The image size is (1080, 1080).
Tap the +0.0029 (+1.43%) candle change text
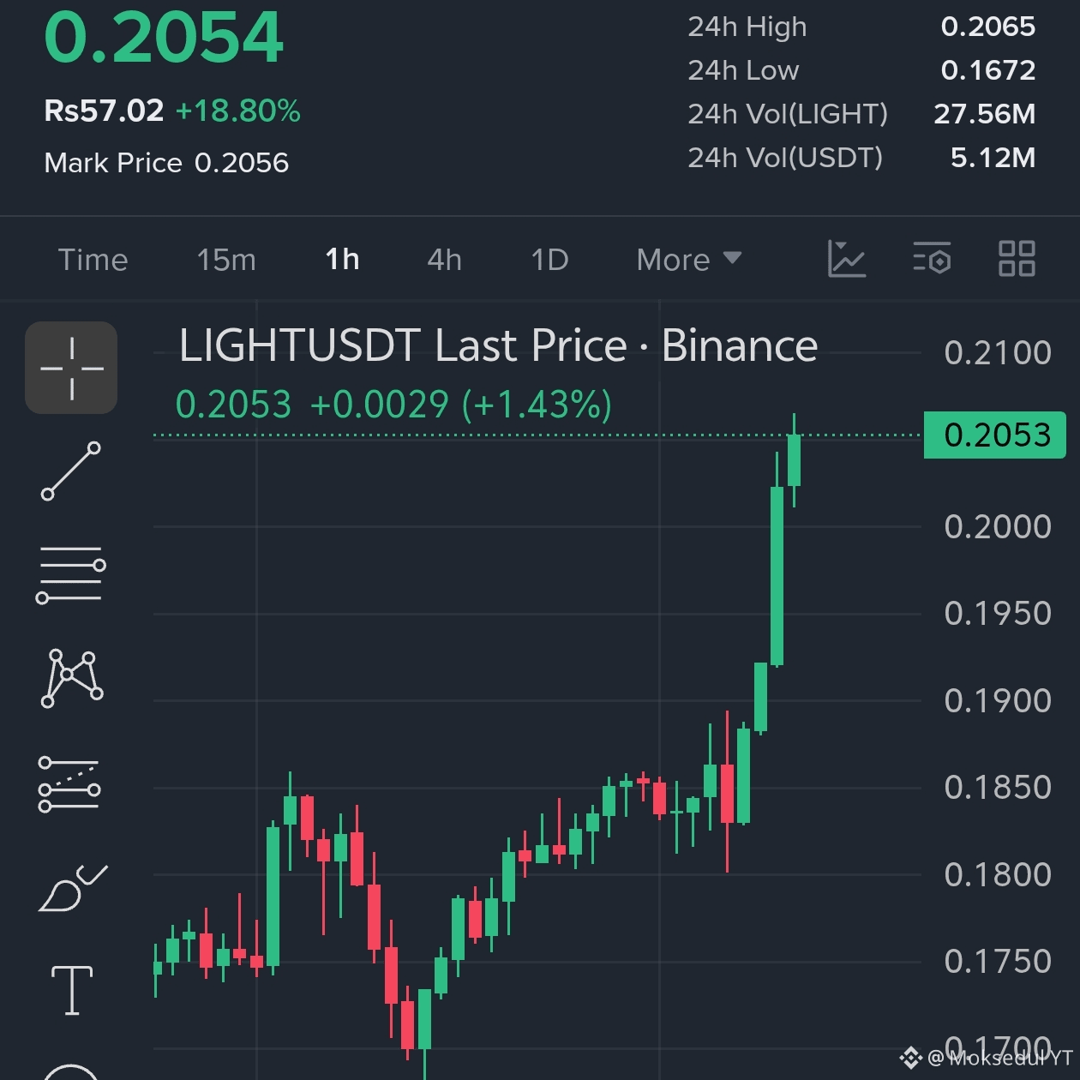(461, 405)
